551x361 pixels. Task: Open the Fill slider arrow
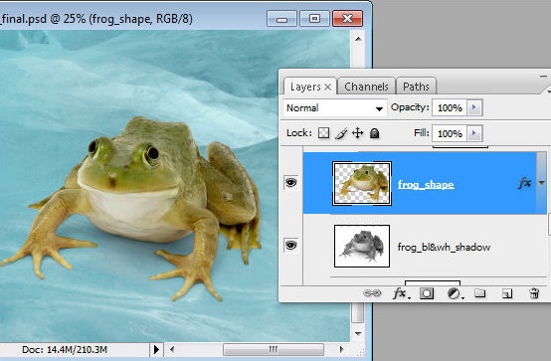point(474,133)
